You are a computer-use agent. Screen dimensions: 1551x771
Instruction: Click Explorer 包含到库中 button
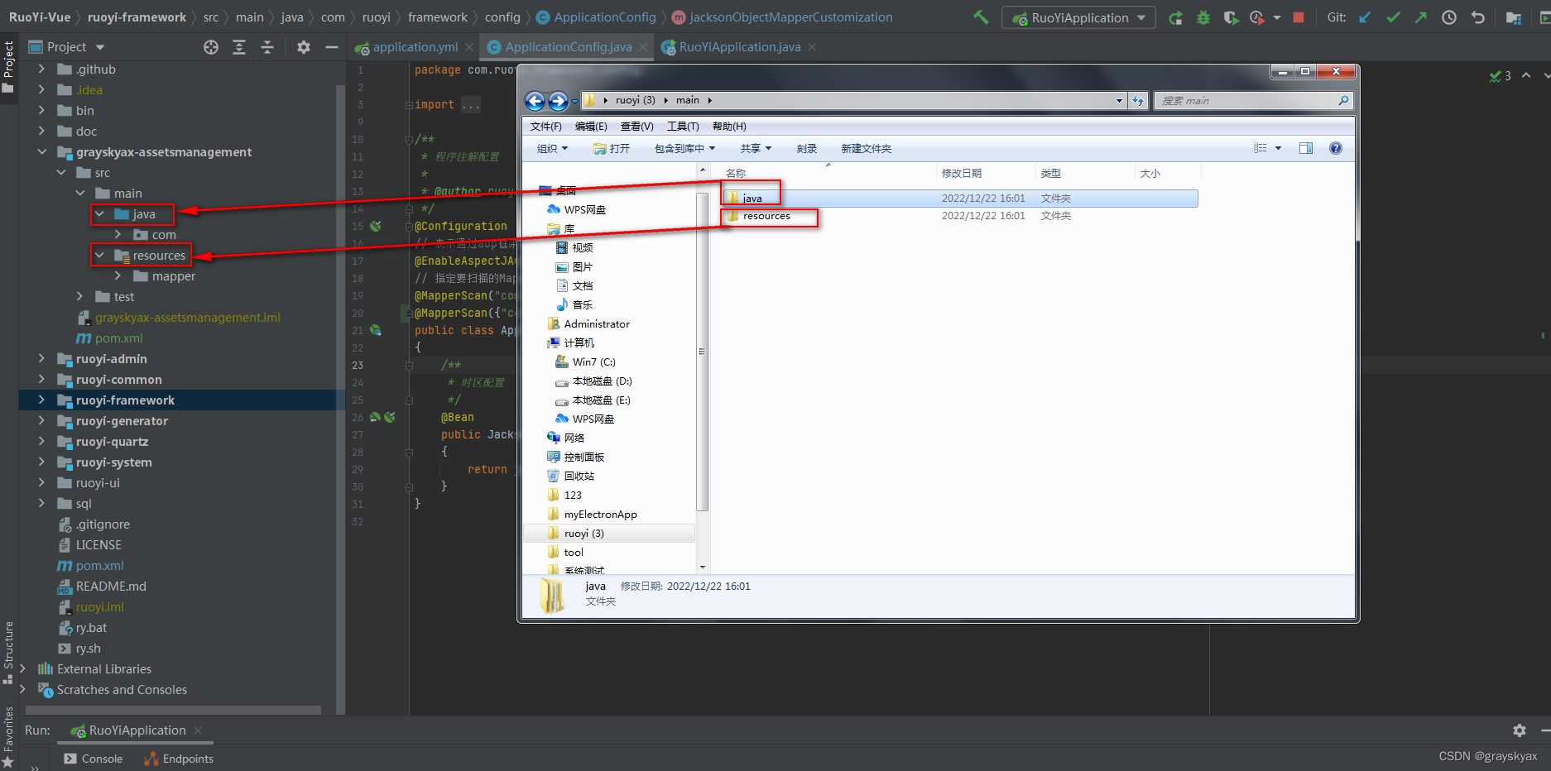pyautogui.click(x=684, y=149)
